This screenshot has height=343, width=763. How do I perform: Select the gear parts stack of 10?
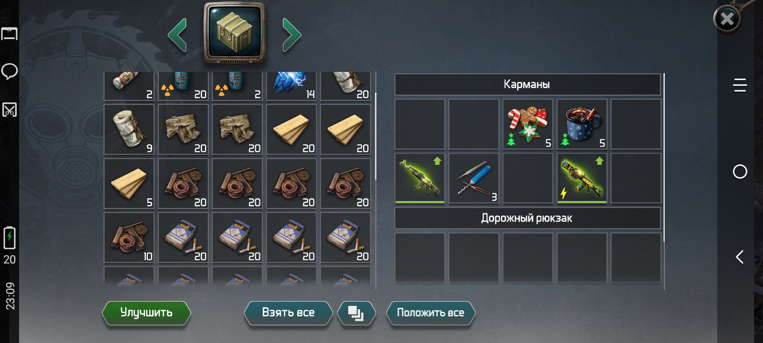click(129, 237)
